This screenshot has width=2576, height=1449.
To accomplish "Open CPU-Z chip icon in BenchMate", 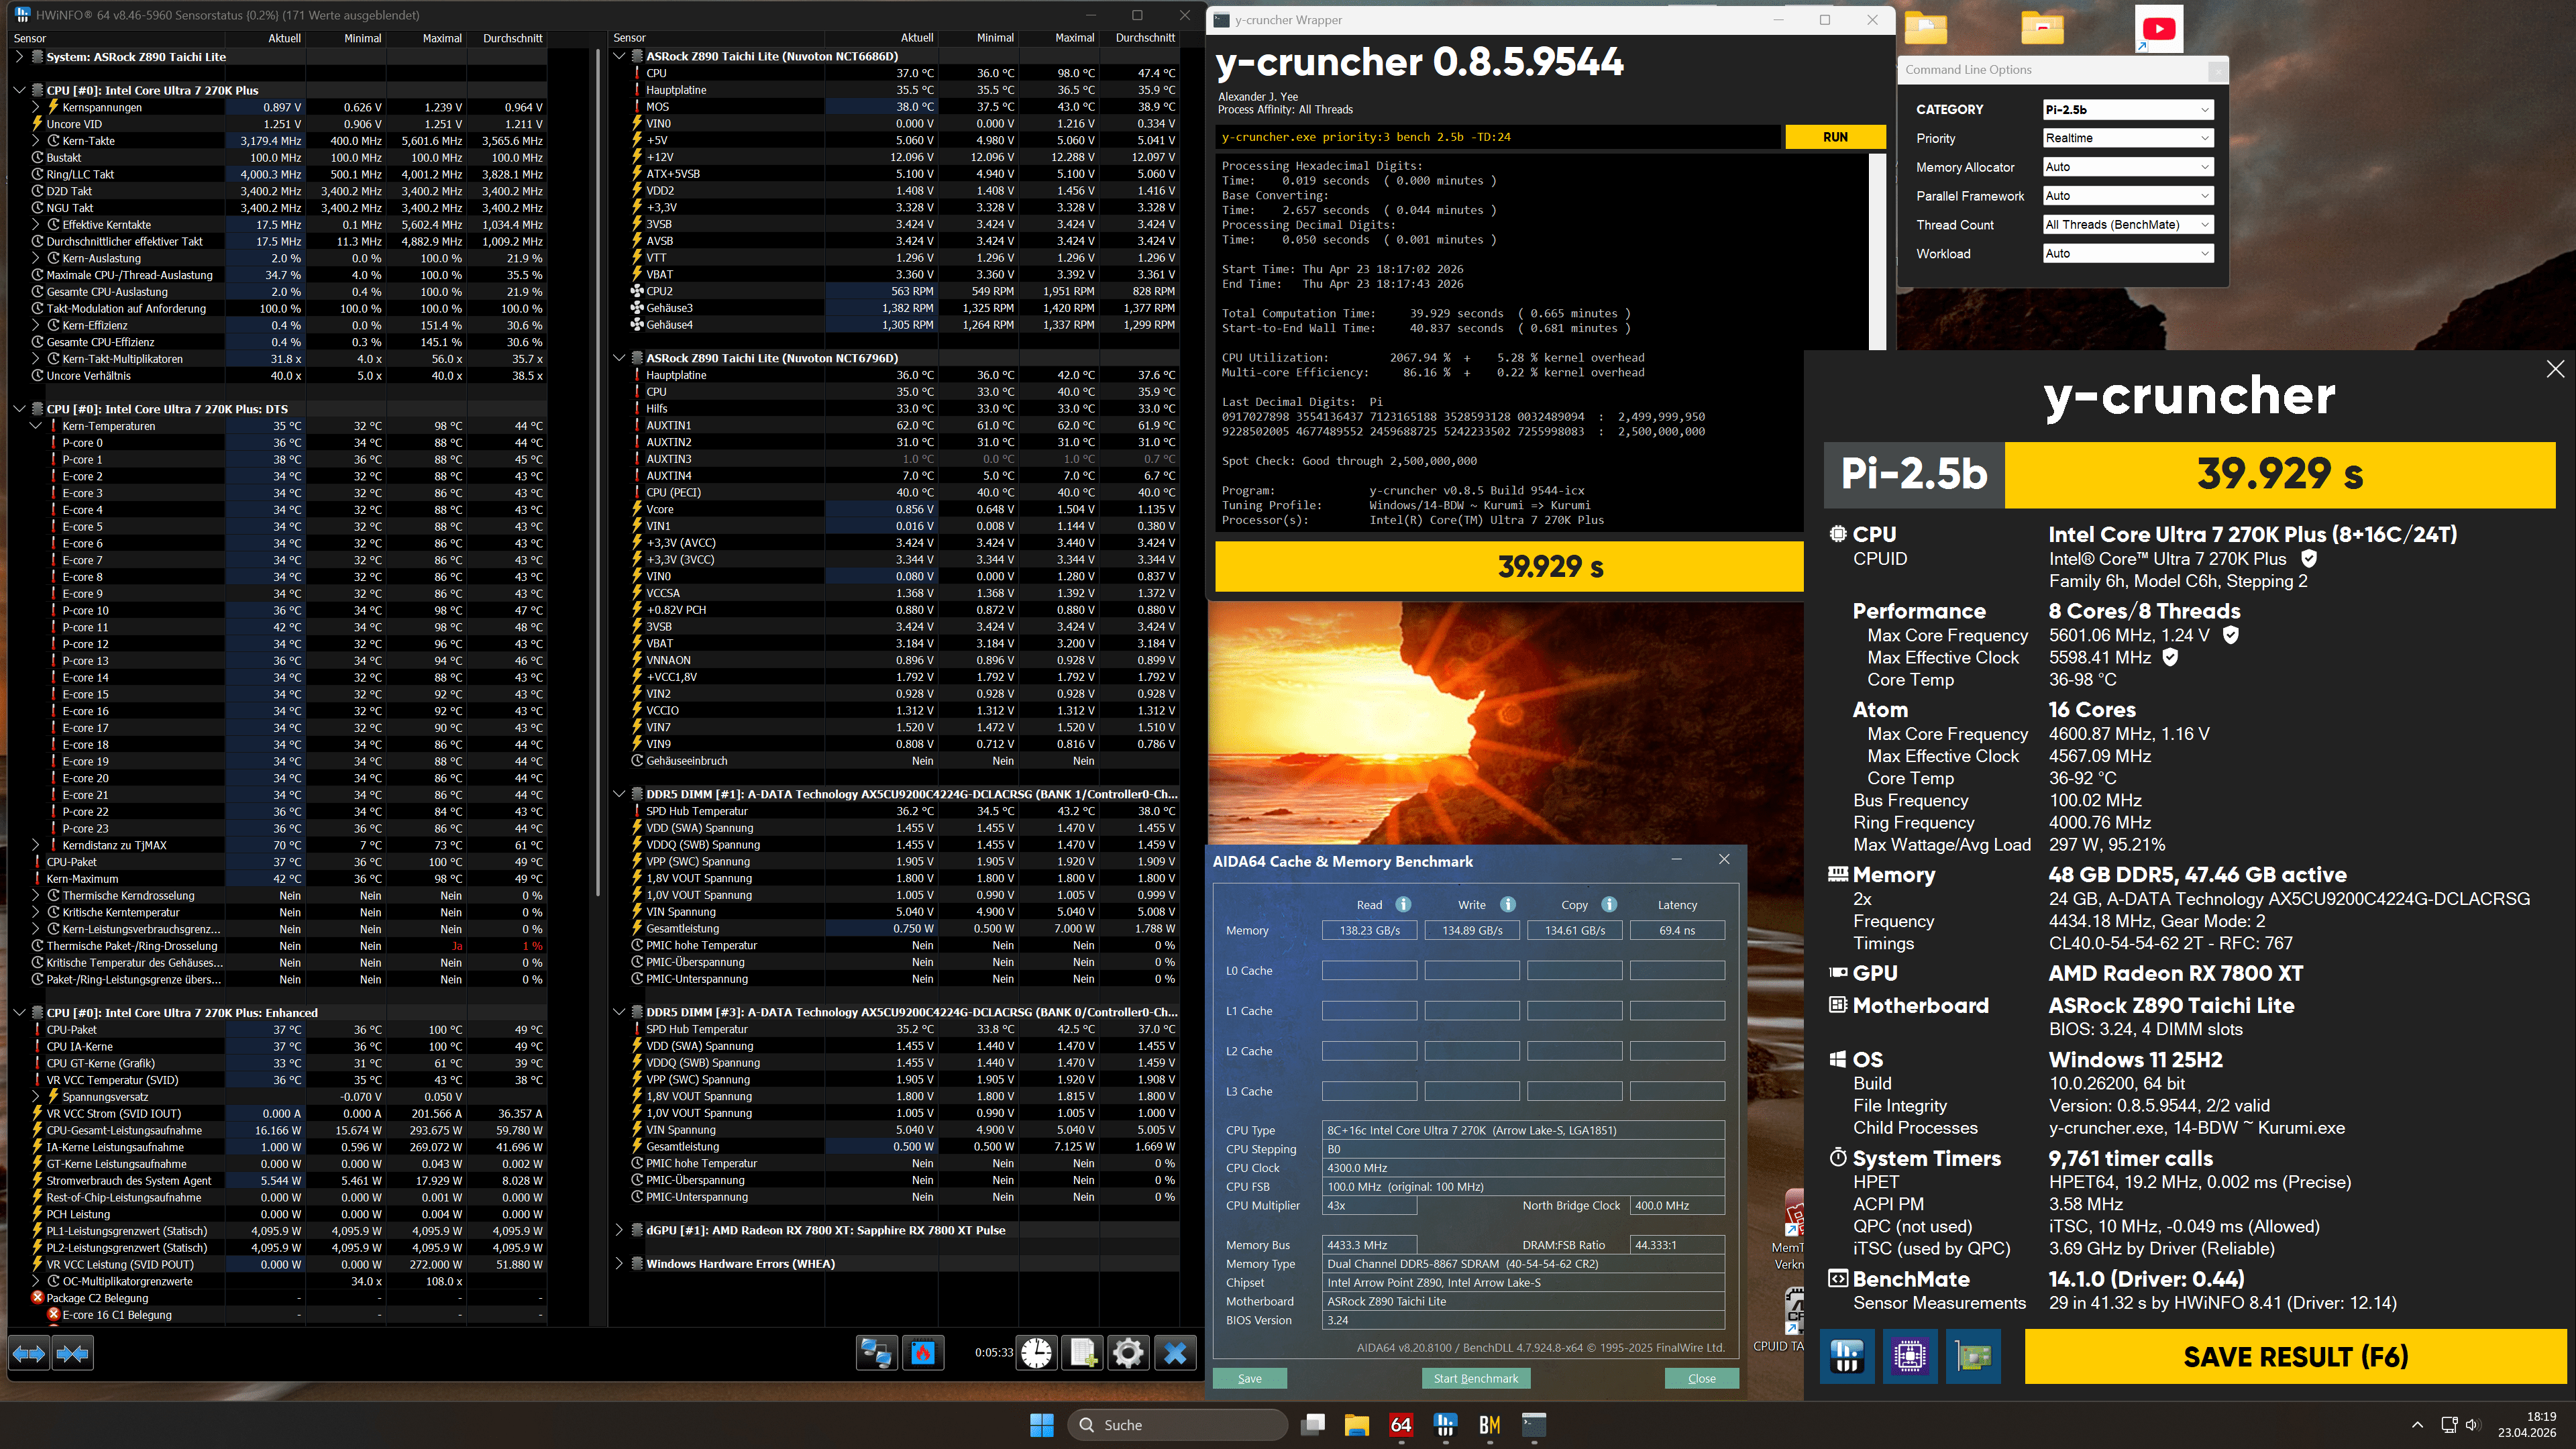I will [1909, 1356].
